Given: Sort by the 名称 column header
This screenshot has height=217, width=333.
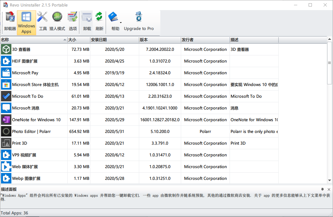Looking at the screenshot, I should [x=34, y=40].
